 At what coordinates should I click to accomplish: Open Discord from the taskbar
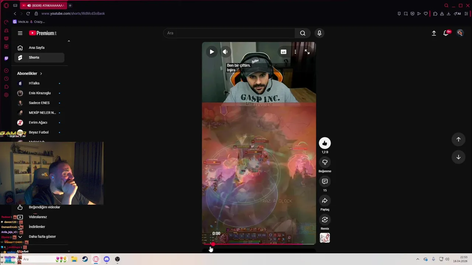(107, 259)
